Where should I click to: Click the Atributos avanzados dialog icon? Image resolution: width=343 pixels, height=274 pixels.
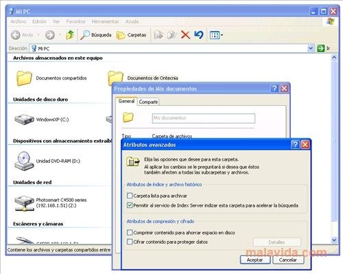coord(133,162)
